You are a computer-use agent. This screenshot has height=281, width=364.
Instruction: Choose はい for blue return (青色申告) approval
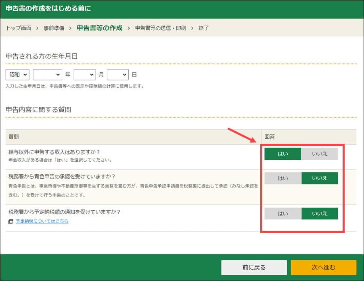(x=283, y=178)
